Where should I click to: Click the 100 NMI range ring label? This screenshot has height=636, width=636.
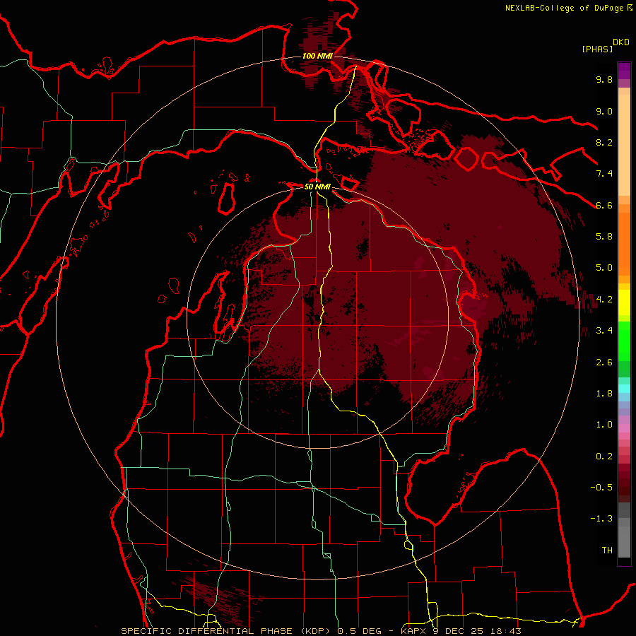pos(317,56)
